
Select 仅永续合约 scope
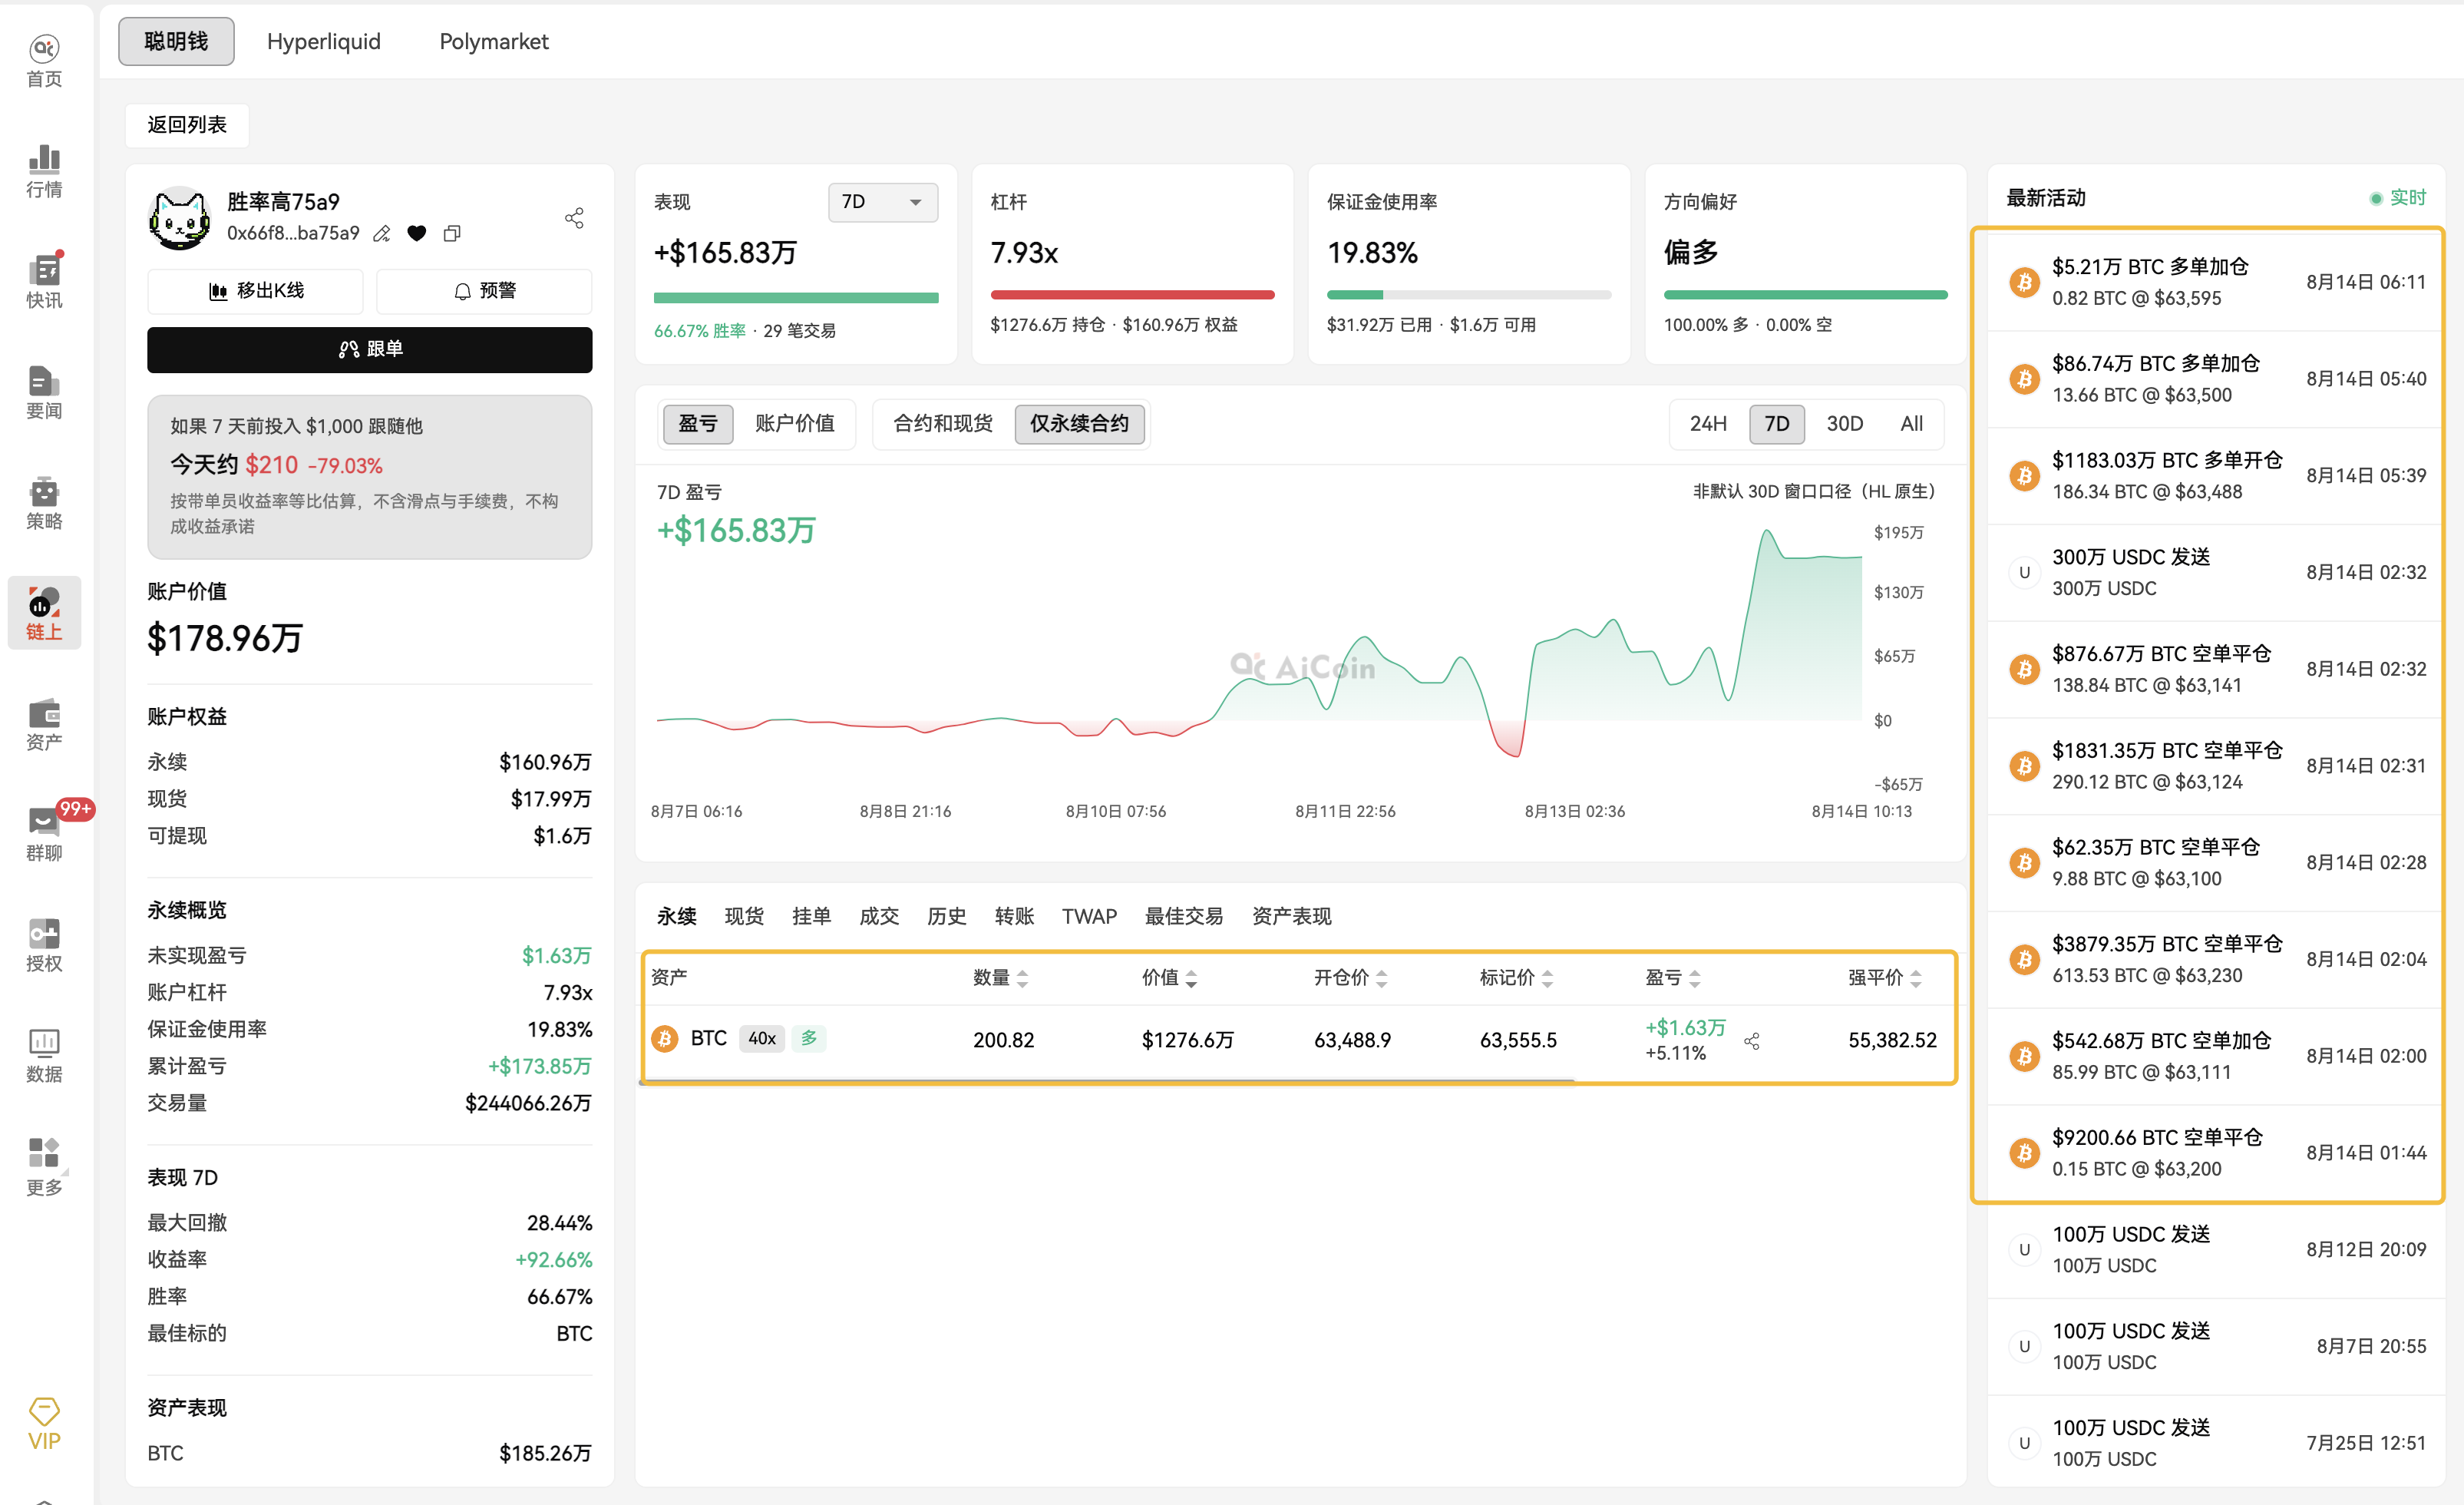coord(1080,423)
